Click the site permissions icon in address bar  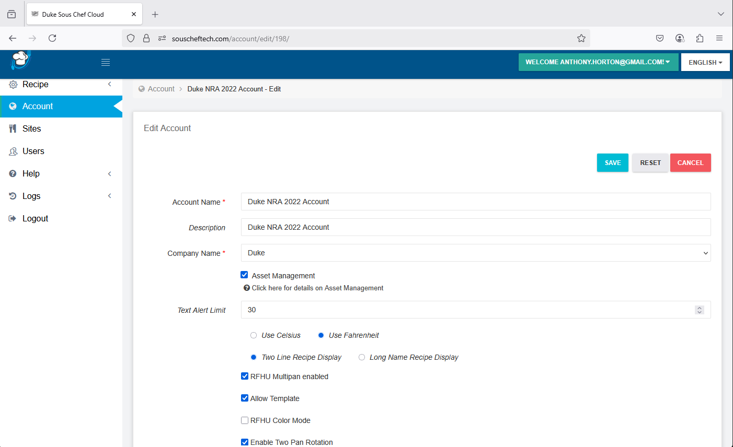pyautogui.click(x=162, y=38)
